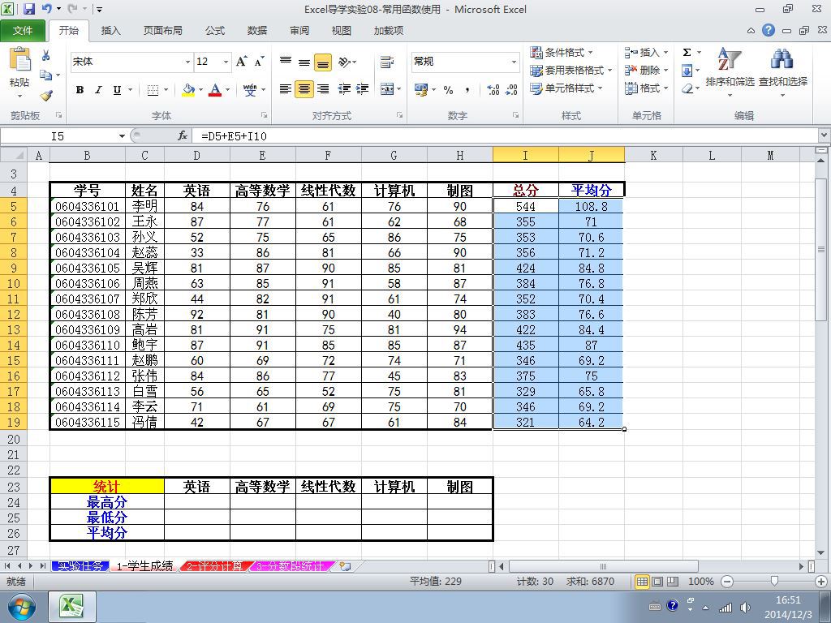Toggle Underline formatting
Image resolution: width=831 pixels, height=623 pixels.
[x=117, y=90]
